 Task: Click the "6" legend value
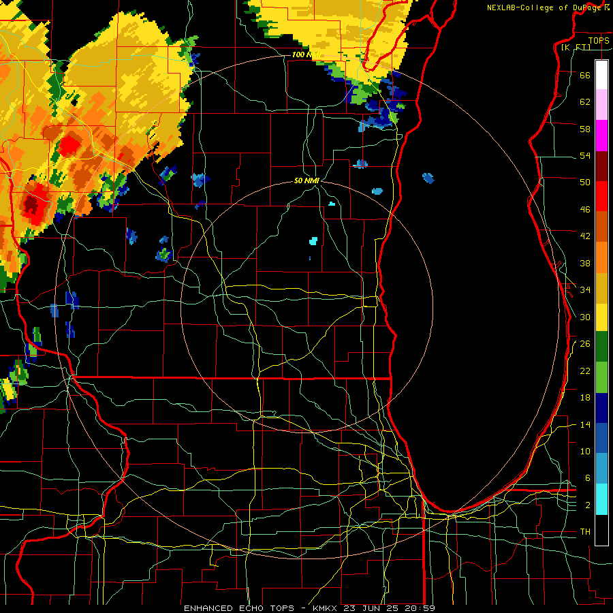[x=588, y=477]
